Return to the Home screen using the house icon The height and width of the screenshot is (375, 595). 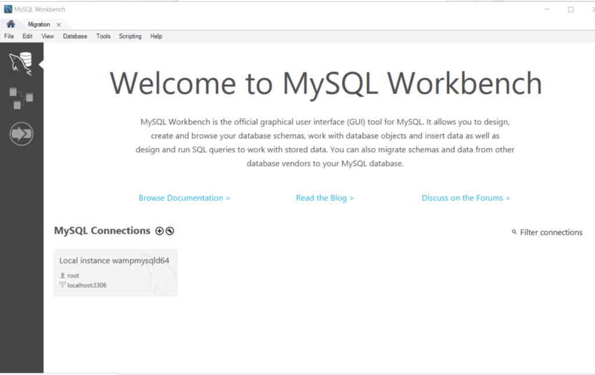point(10,24)
